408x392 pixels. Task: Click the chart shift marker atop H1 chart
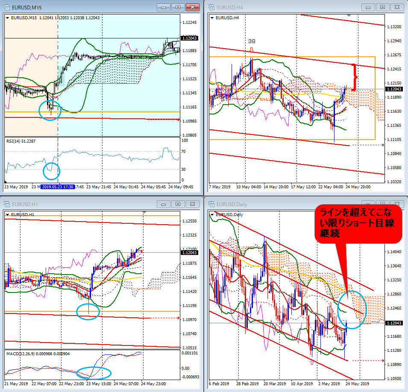(x=144, y=213)
